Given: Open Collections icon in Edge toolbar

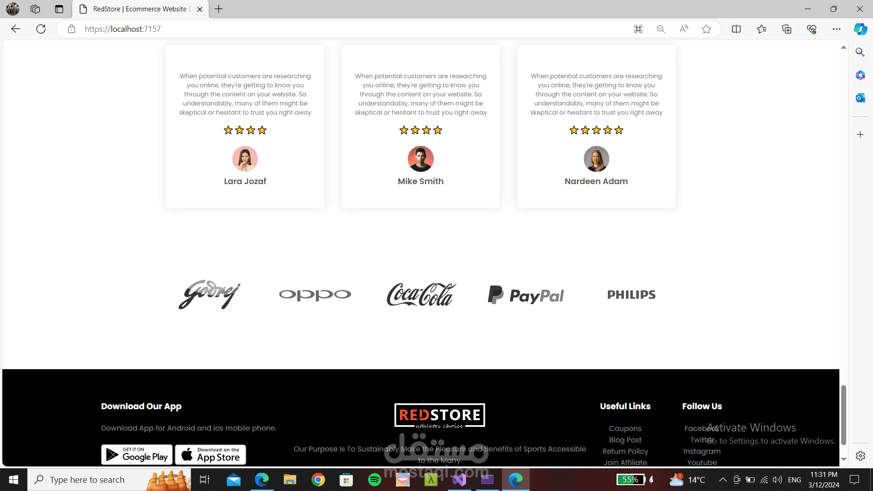Looking at the screenshot, I should click(787, 29).
